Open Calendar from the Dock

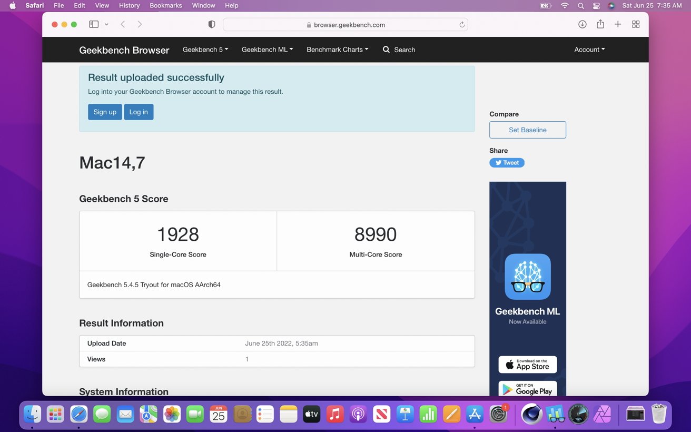point(219,414)
